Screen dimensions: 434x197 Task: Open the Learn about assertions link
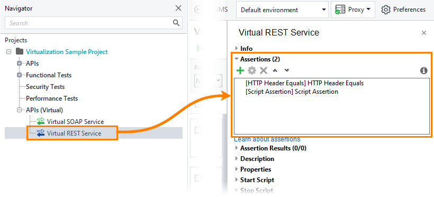267,139
